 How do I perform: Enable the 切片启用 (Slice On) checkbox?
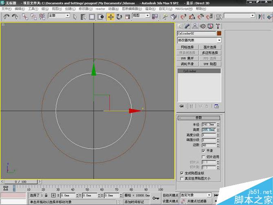coord(203,157)
